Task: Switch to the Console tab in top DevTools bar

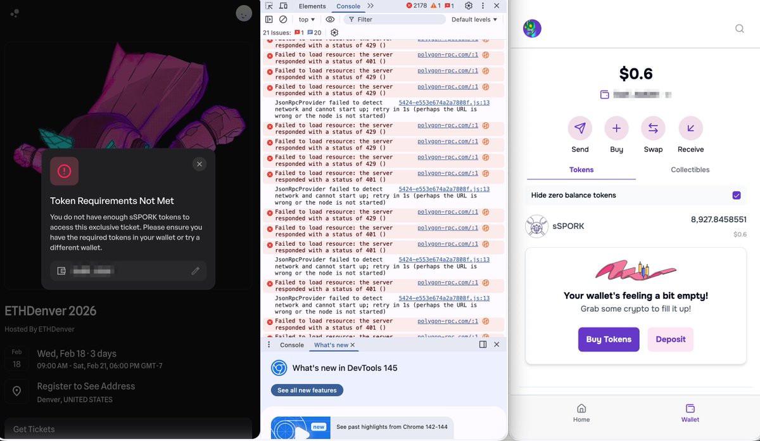Action: (348, 6)
